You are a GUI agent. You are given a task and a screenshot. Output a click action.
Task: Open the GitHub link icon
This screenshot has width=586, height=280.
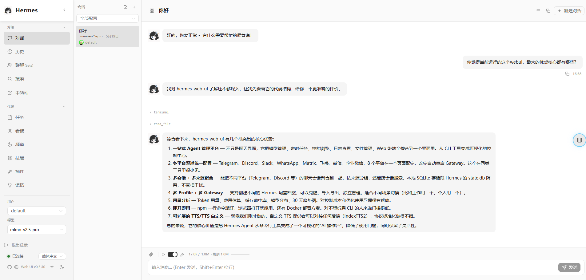pyautogui.click(x=10, y=267)
